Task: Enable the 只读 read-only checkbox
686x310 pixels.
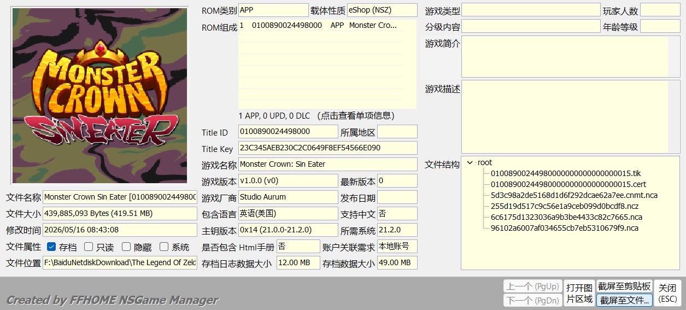Action: click(x=89, y=247)
